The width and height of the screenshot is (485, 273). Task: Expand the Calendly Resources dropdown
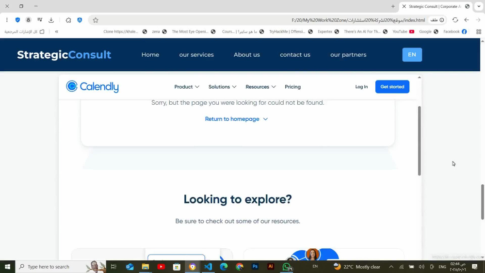(x=260, y=87)
